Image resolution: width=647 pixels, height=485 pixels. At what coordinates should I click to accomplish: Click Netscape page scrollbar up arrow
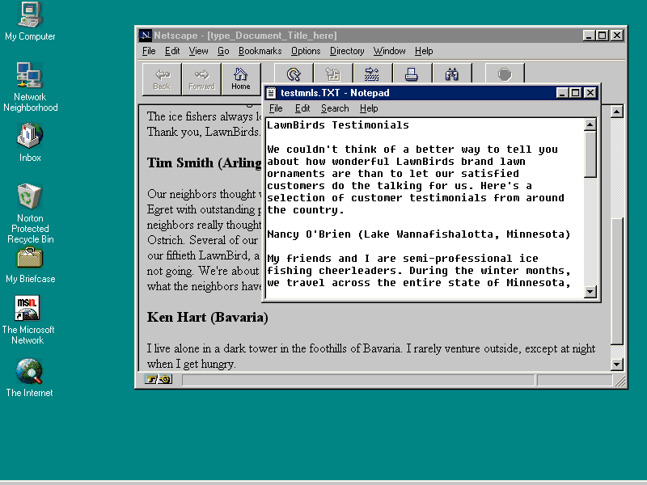click(617, 112)
